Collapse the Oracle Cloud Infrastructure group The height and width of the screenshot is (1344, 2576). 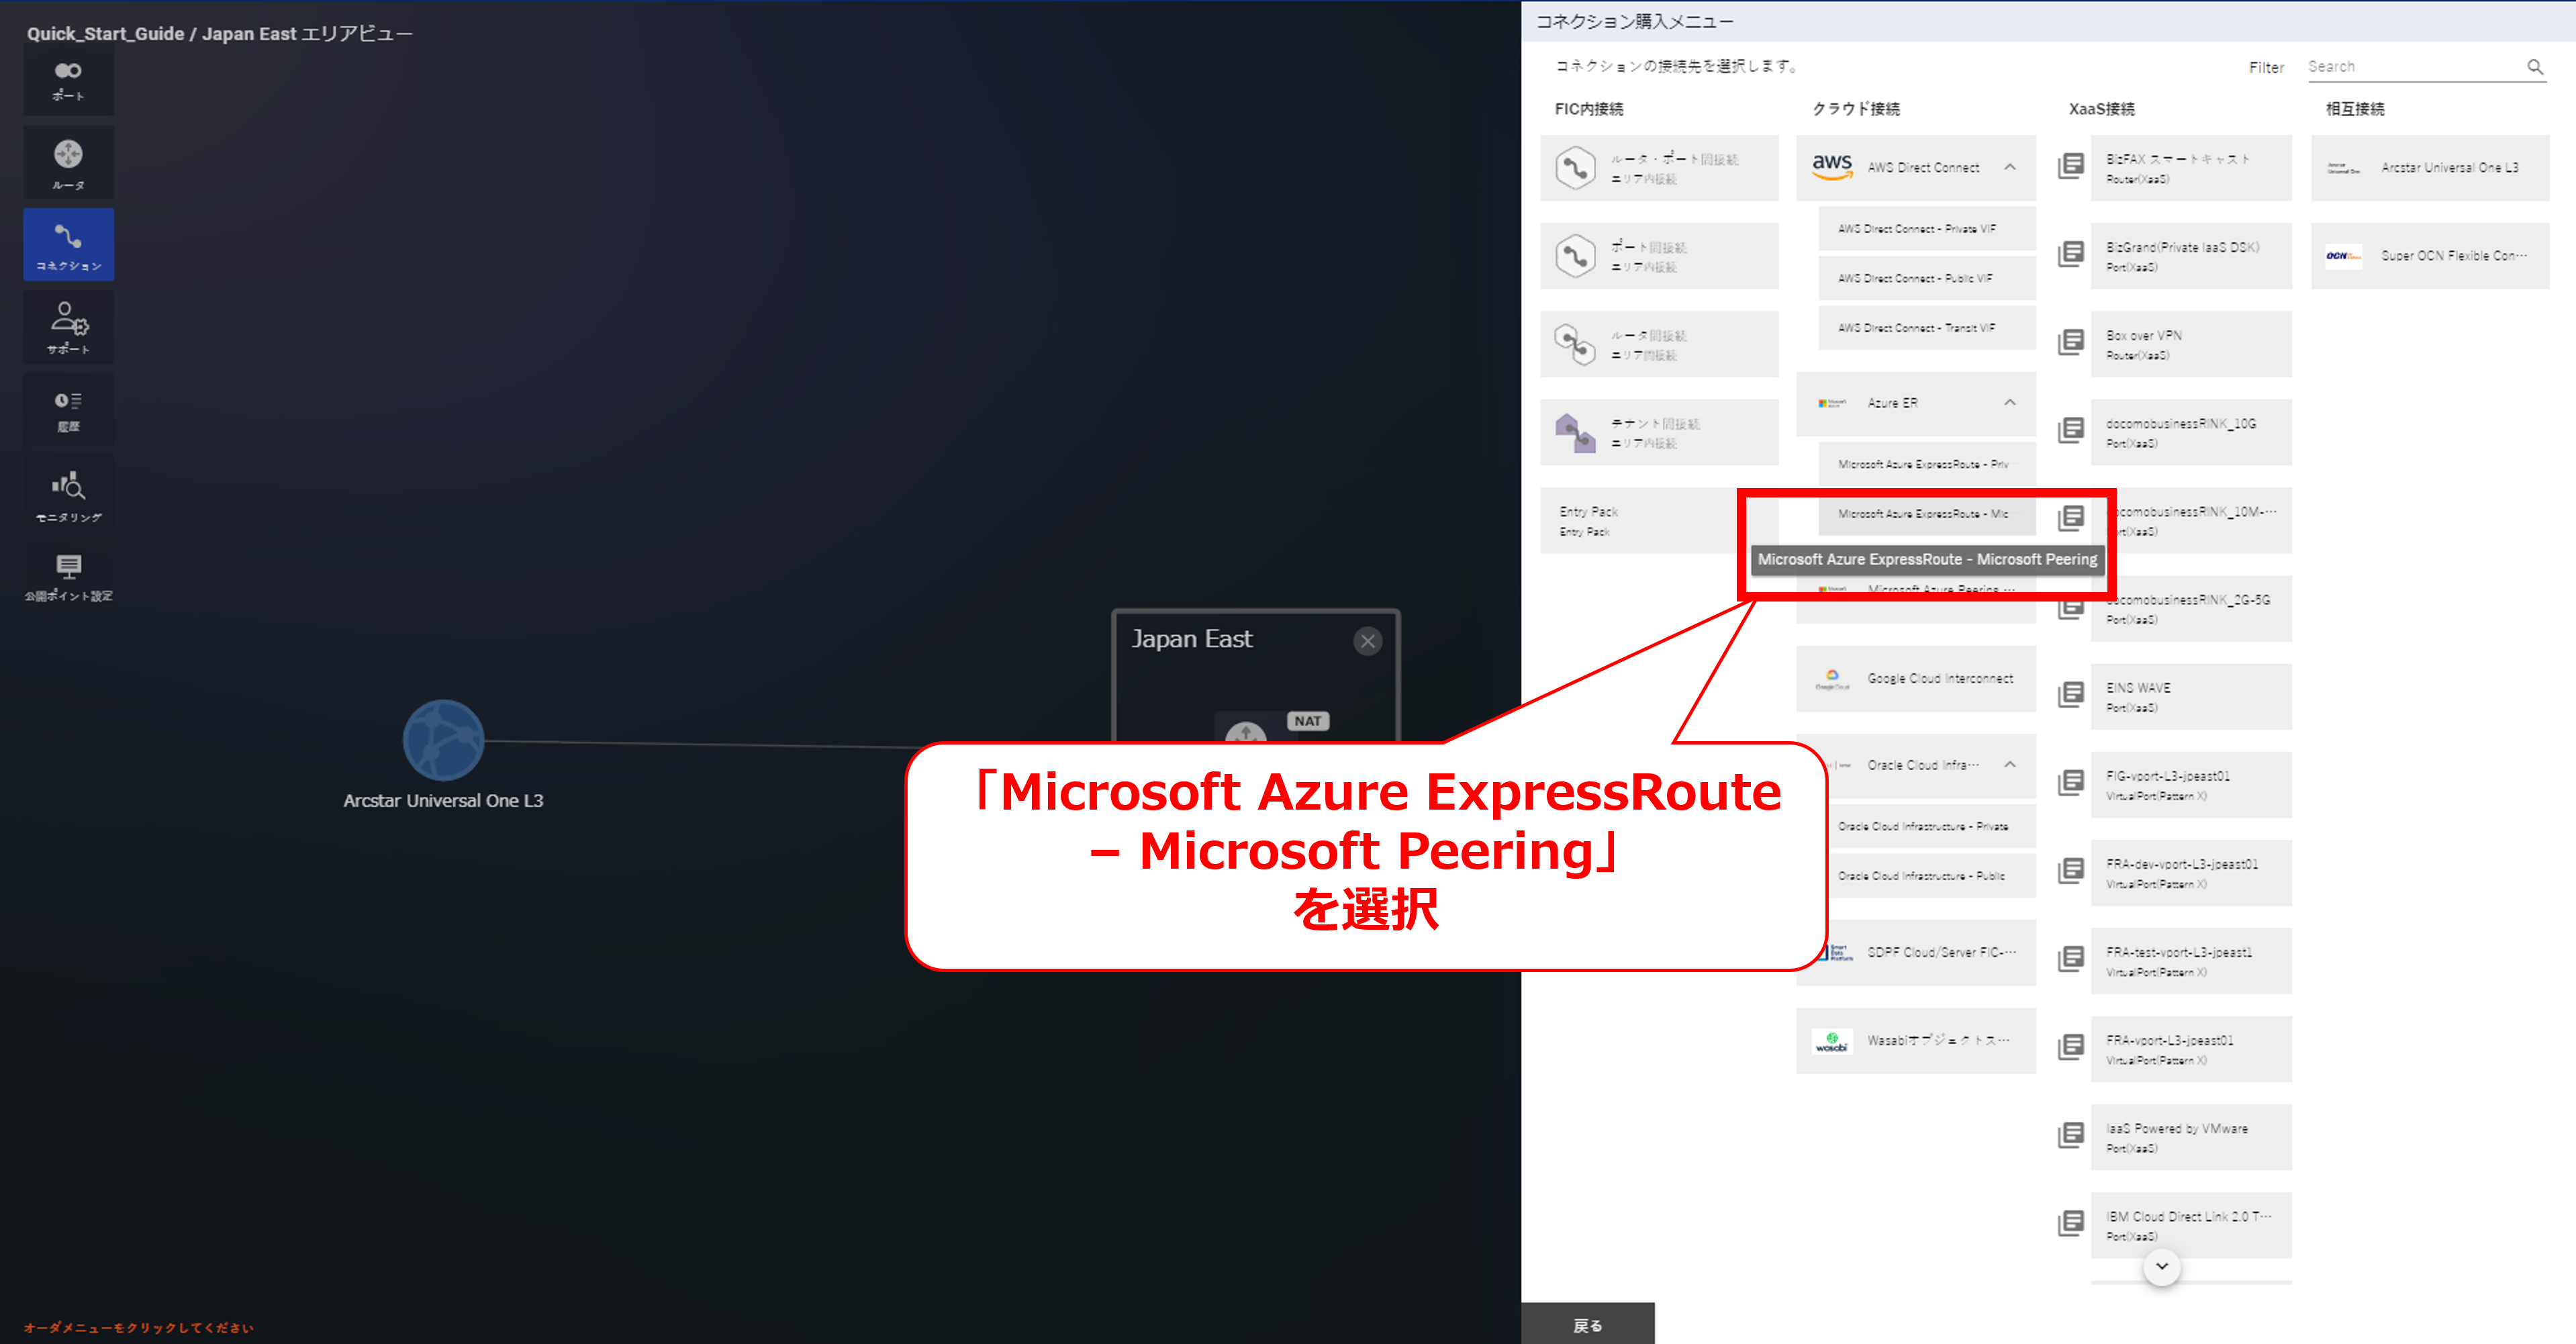click(2009, 765)
